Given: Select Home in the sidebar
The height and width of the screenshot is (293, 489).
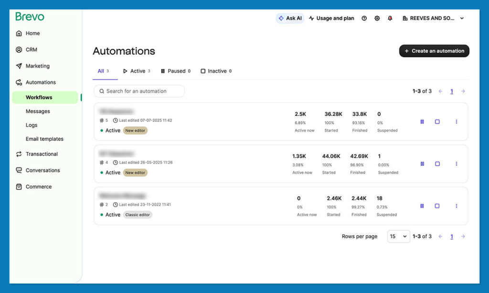Looking at the screenshot, I should click(32, 33).
